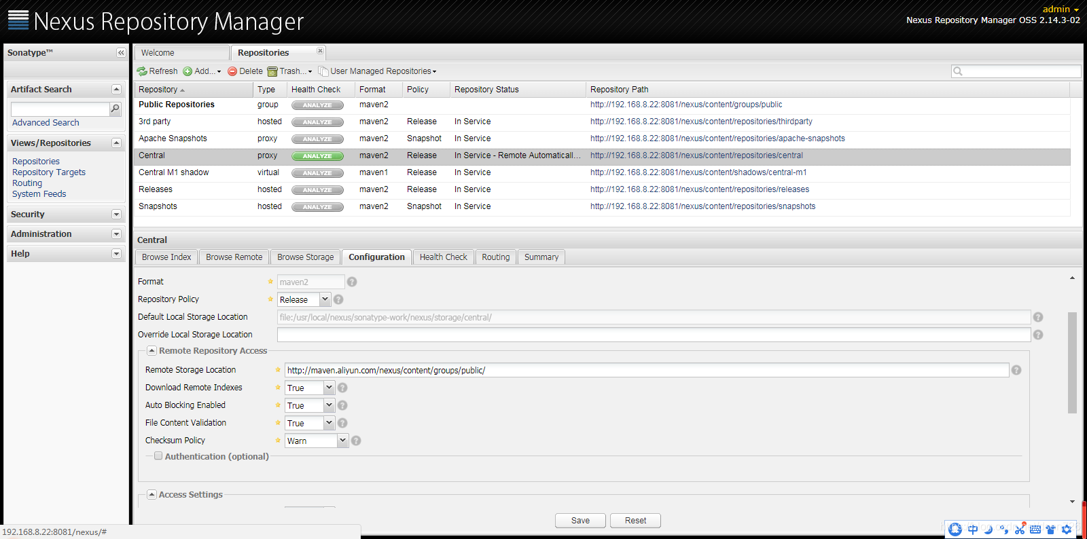Collapse the Remote Repository Access fieldset
The width and height of the screenshot is (1087, 539).
pos(152,351)
